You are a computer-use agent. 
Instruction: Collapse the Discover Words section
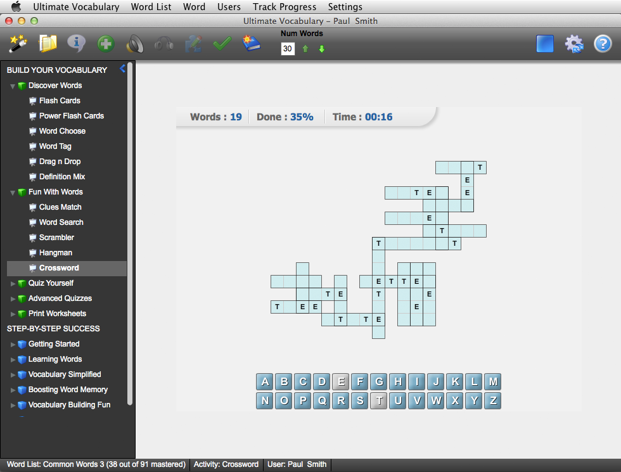tap(13, 86)
